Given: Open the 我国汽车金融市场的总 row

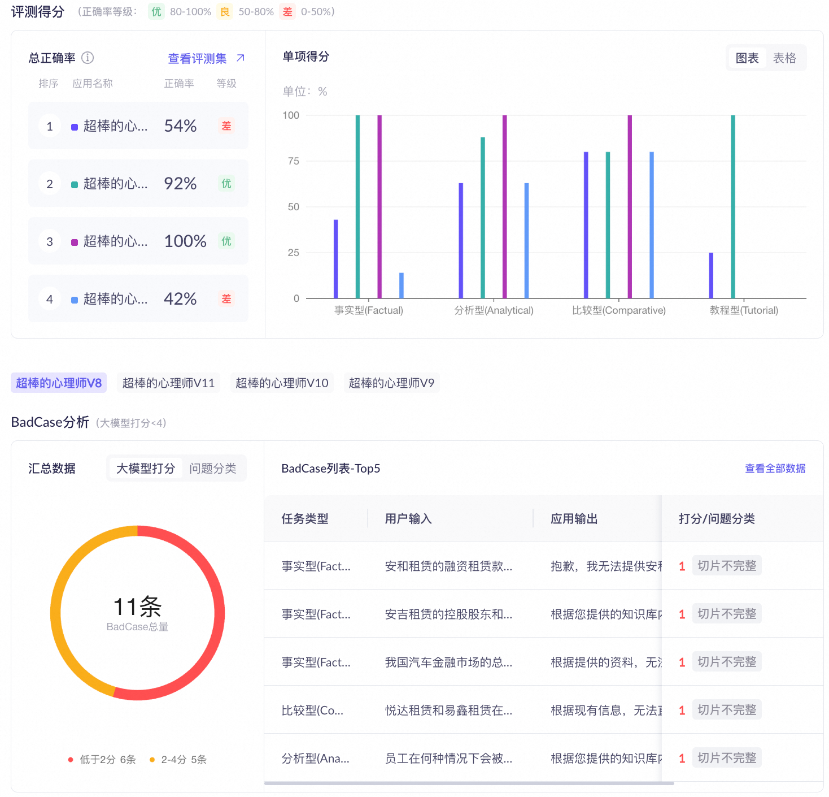Looking at the screenshot, I should click(544, 661).
